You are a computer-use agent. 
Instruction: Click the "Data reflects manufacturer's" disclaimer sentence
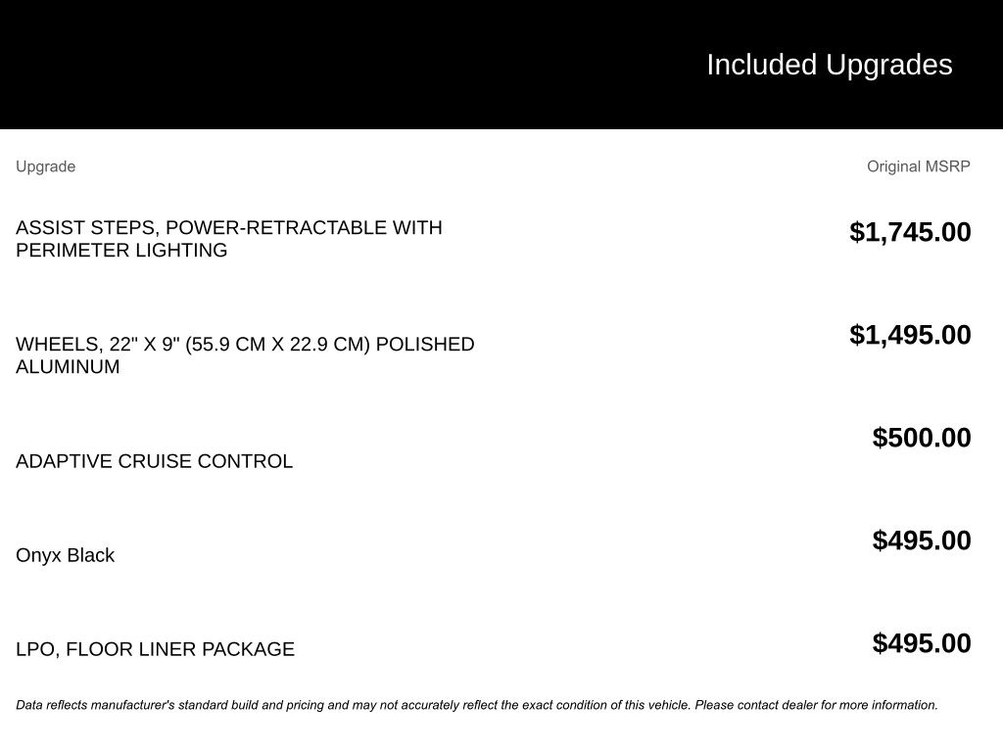pyautogui.click(x=294, y=705)
